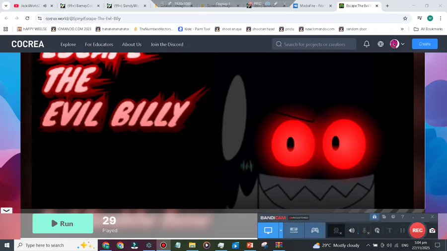Take a screenshot with Bandicam camera icon
The image size is (447, 251).
[x=433, y=231]
